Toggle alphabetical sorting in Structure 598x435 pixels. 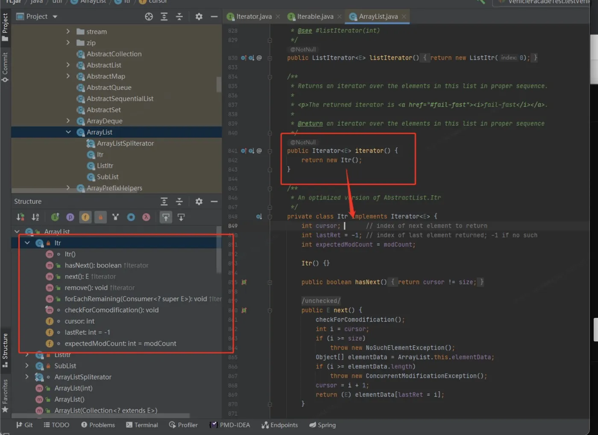35,217
